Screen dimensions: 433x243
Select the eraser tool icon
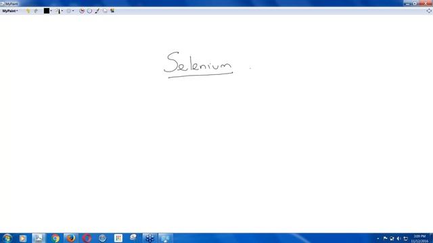click(105, 11)
